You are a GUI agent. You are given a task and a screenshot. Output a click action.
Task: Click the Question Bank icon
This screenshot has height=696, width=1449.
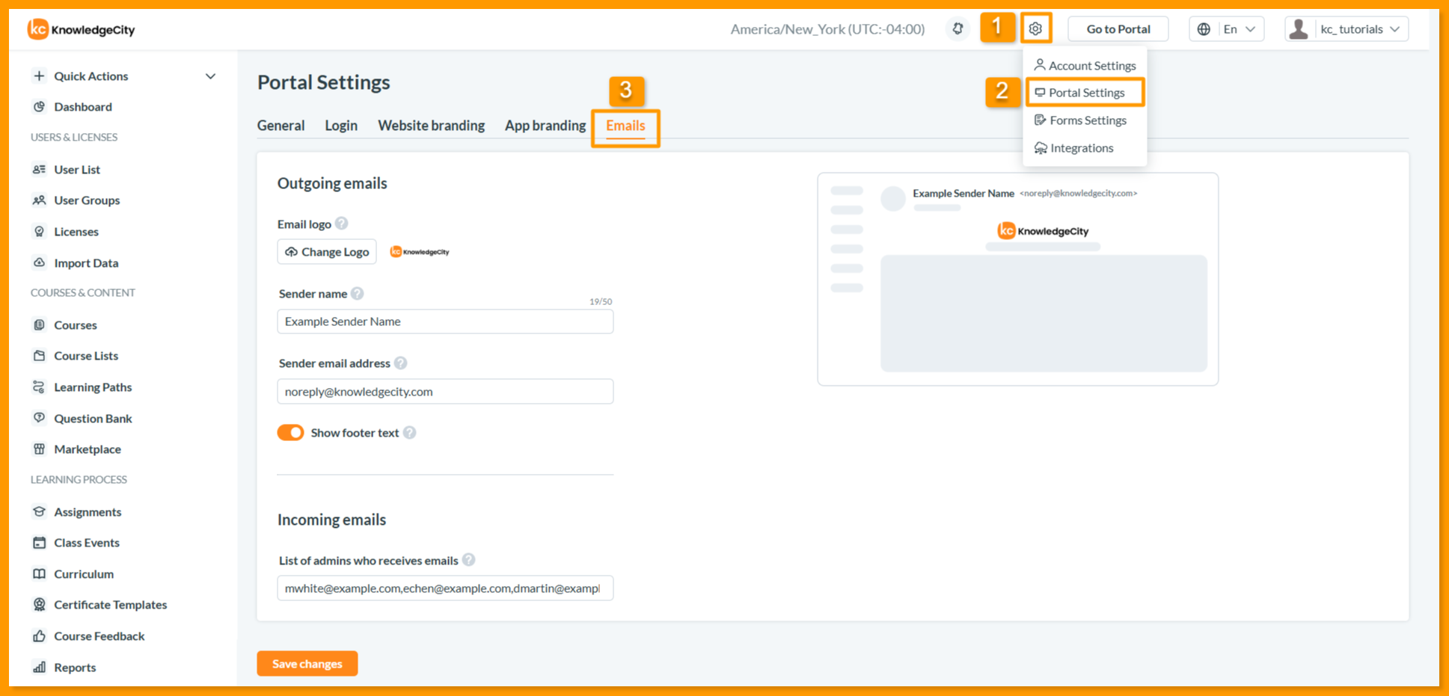[40, 418]
